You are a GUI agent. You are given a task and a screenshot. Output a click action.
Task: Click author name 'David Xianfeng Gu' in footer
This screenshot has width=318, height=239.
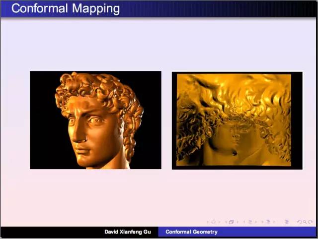[128, 232]
